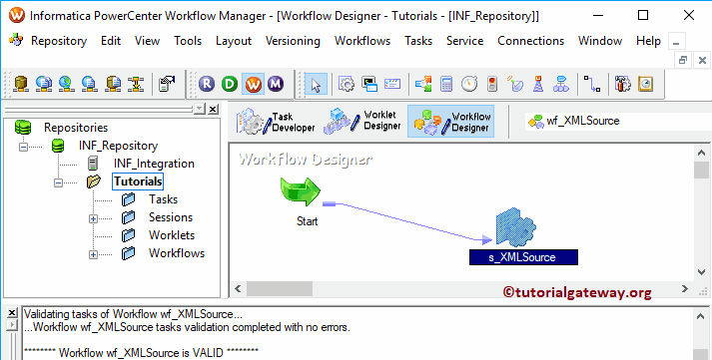Click the last framed clock toolbar icon
The width and height of the screenshot is (712, 360).
pos(645,84)
